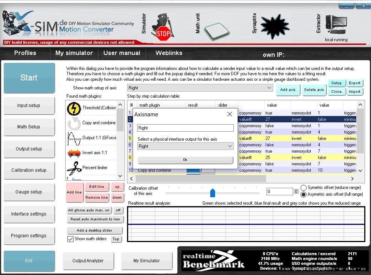Click the Add axis button

point(288,90)
